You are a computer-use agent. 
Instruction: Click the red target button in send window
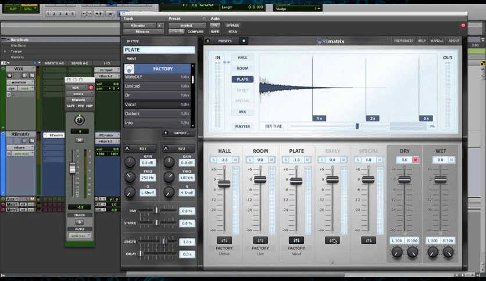coord(91,88)
